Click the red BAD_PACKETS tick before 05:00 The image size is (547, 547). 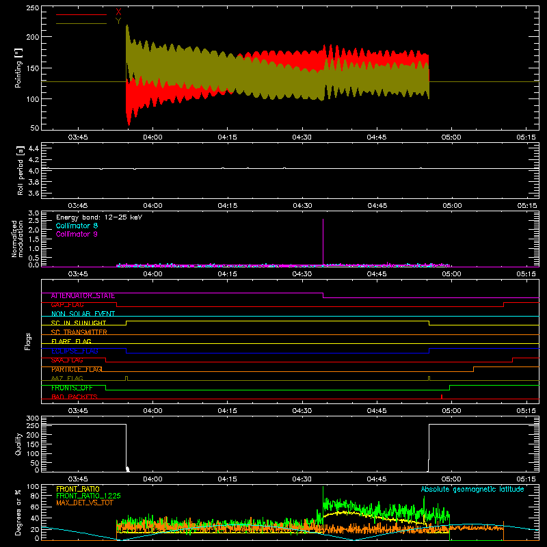[442, 397]
